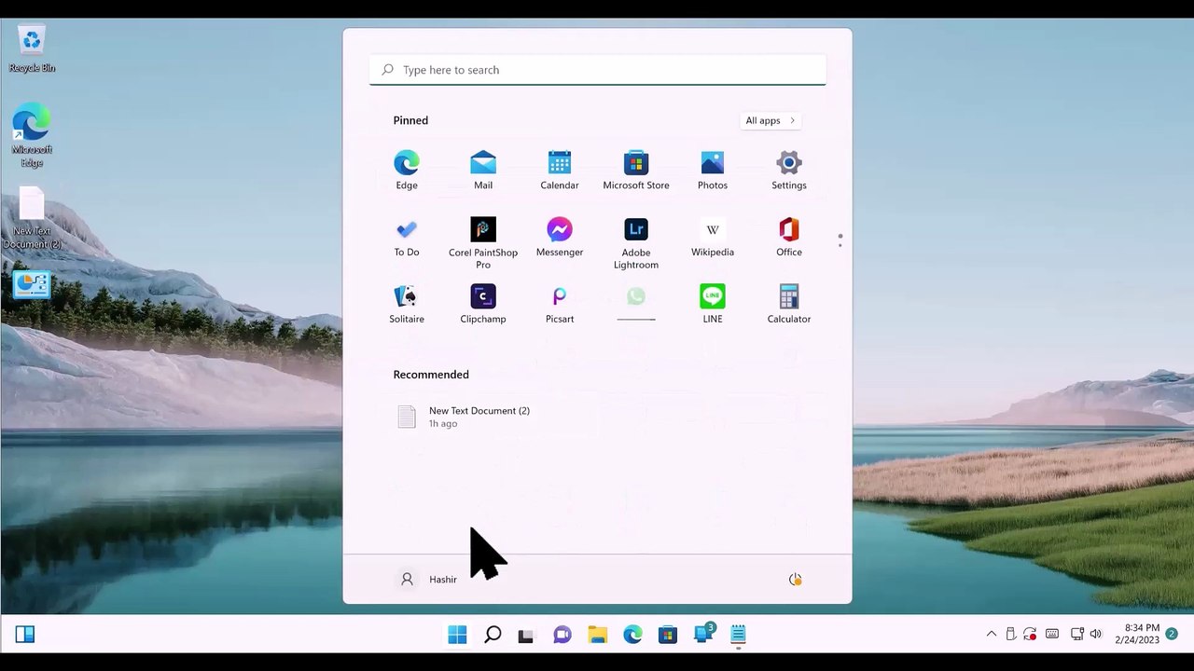The height and width of the screenshot is (671, 1194).
Task: Expand the hidden tray icons chevron
Action: (x=992, y=635)
